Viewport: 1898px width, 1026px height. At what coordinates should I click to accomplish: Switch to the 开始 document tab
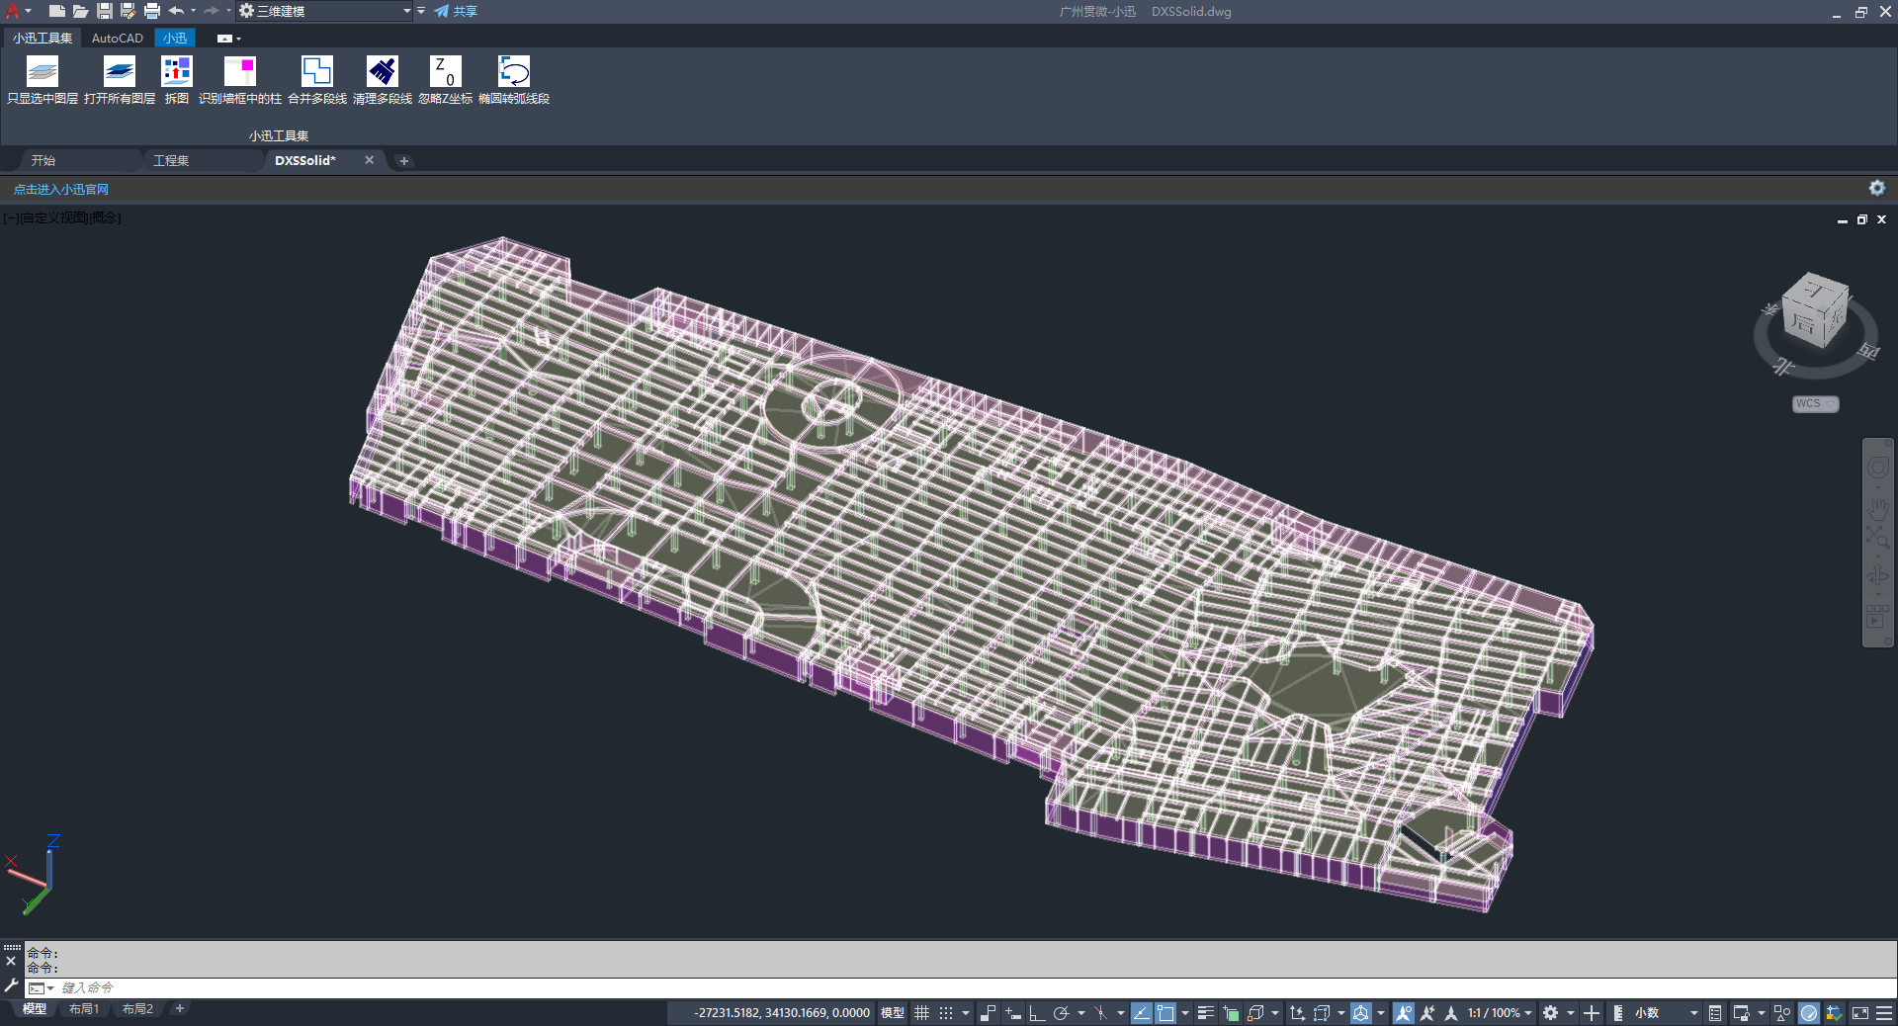point(43,160)
